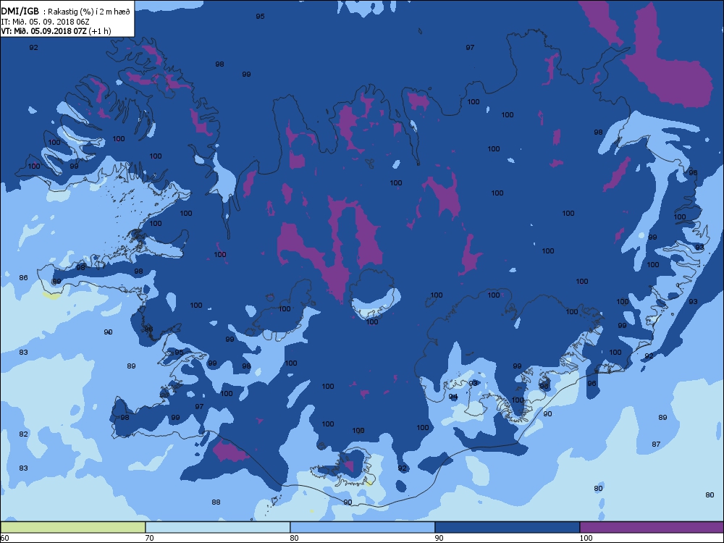Click the '86' humidity value on the map
This screenshot has height=543, width=724.
(x=24, y=277)
